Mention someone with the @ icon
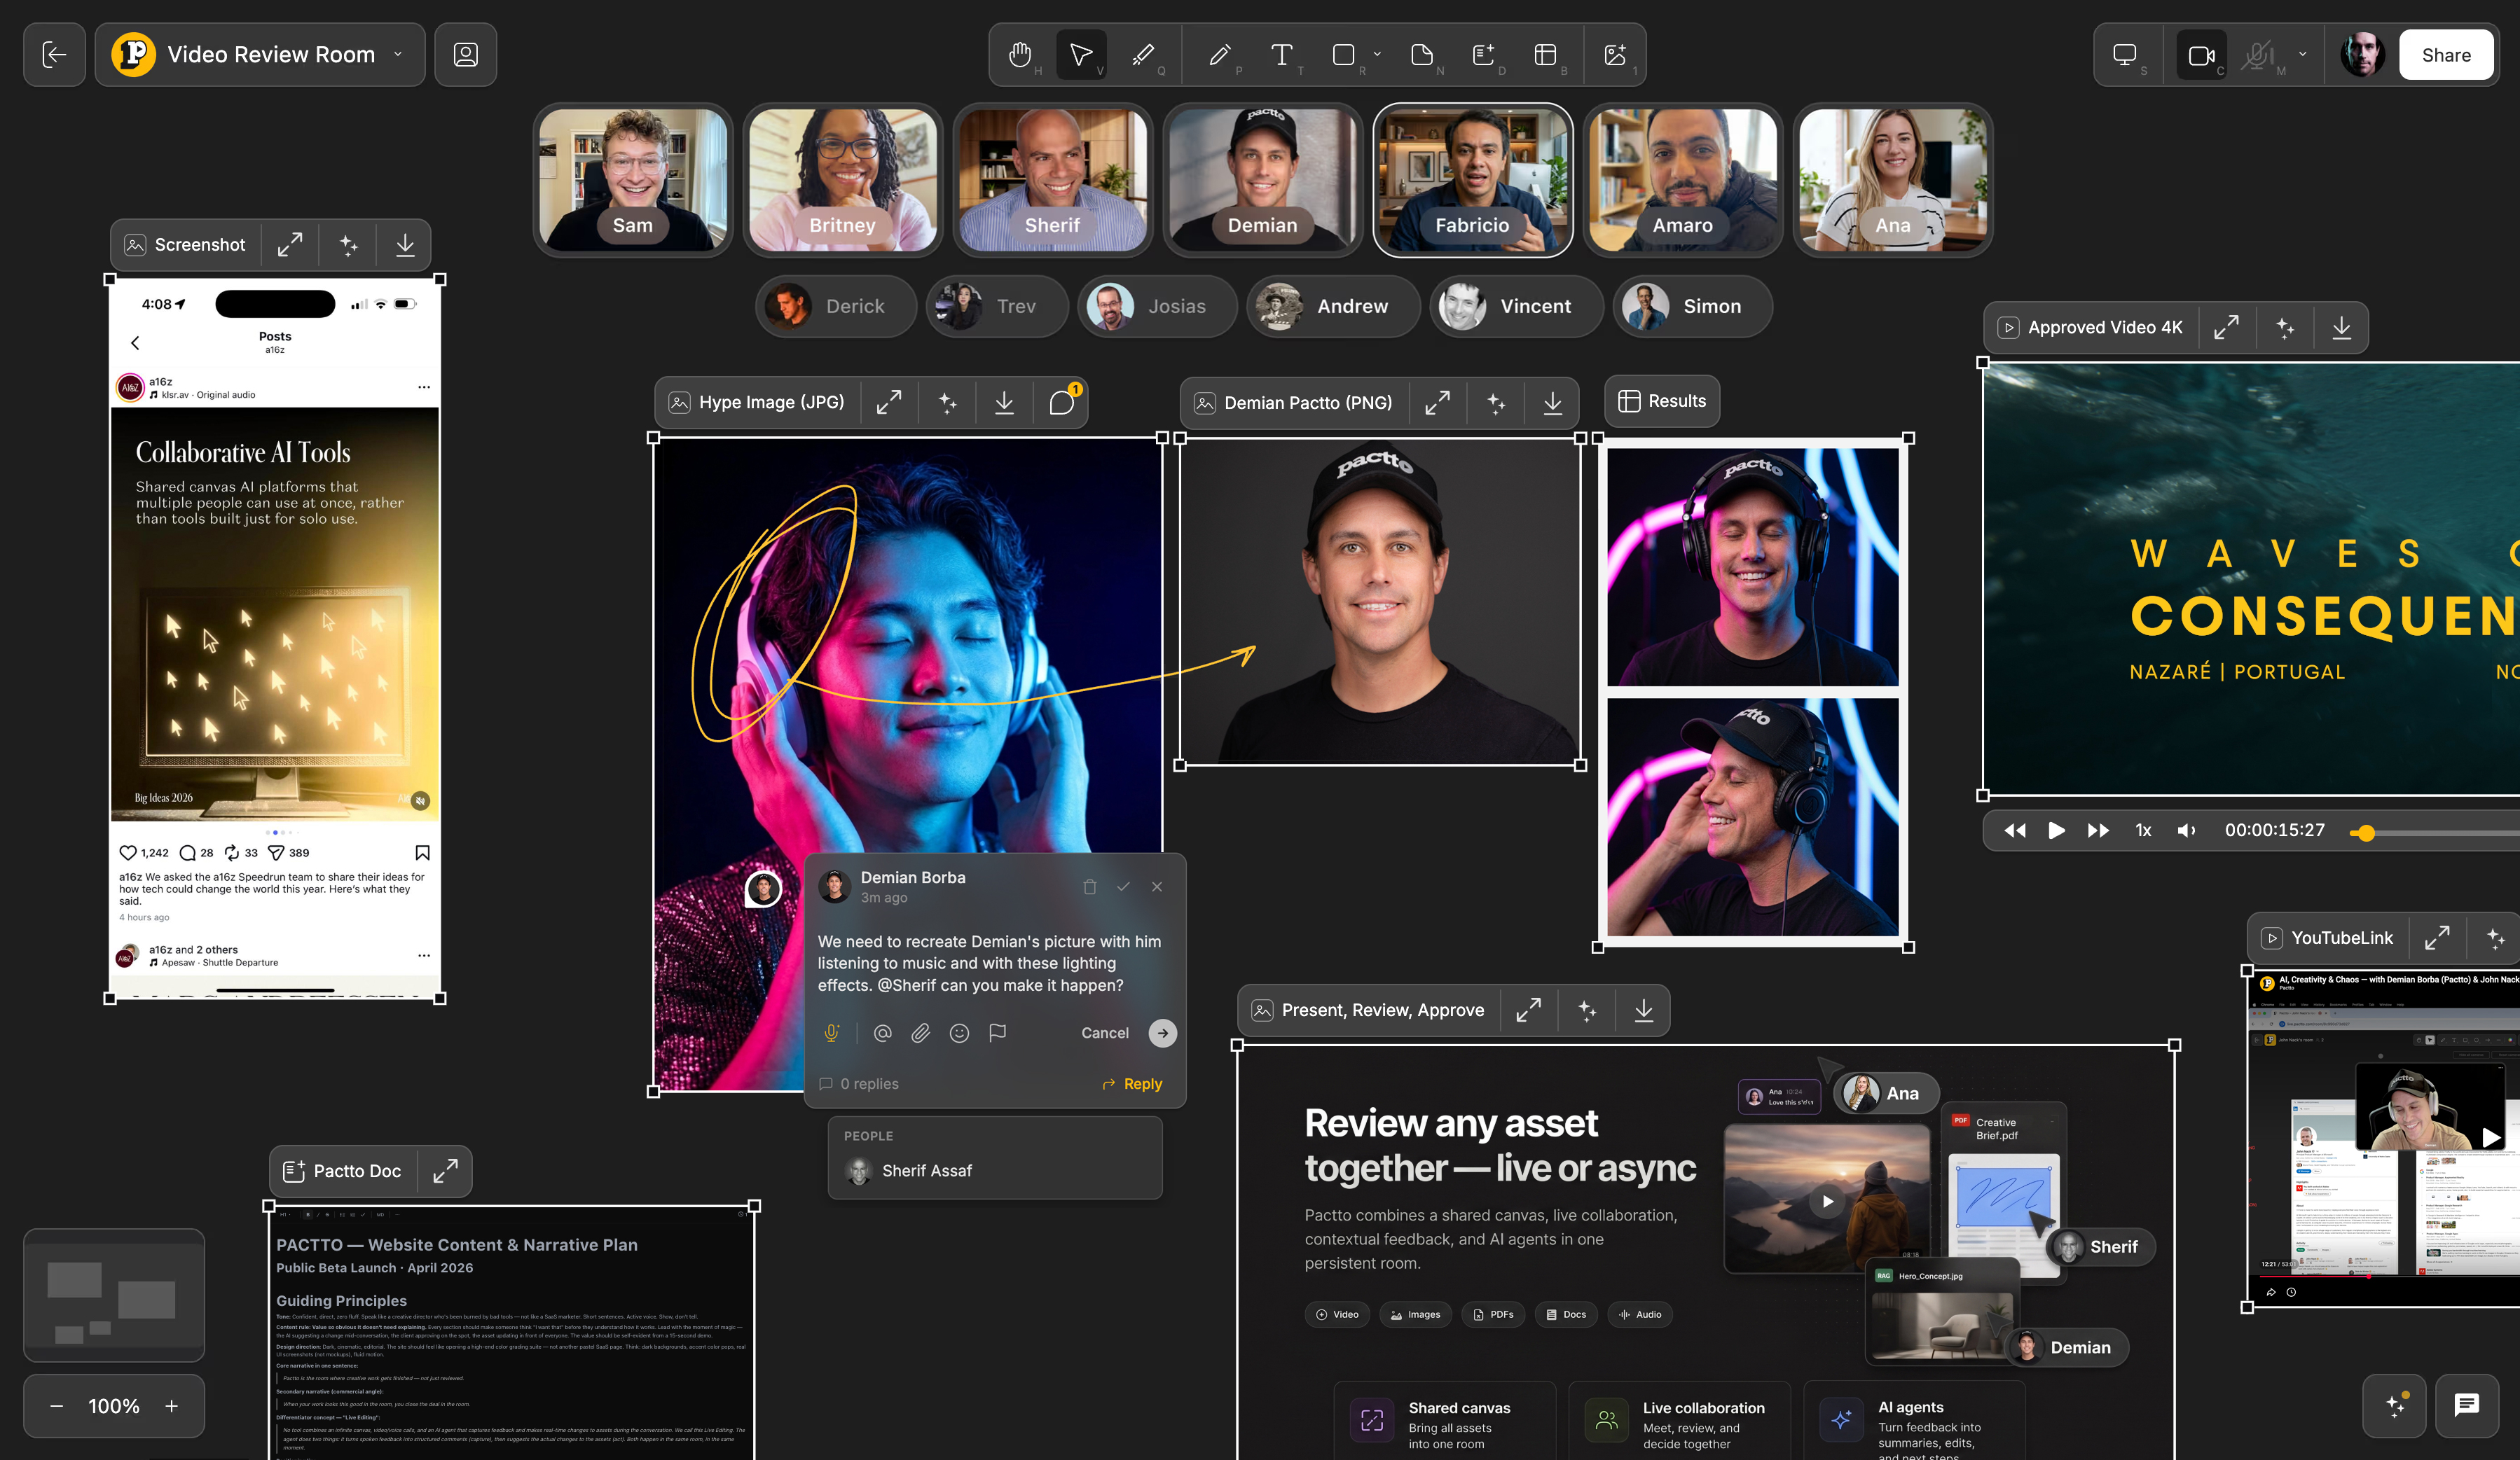The height and width of the screenshot is (1460, 2520). [882, 1032]
